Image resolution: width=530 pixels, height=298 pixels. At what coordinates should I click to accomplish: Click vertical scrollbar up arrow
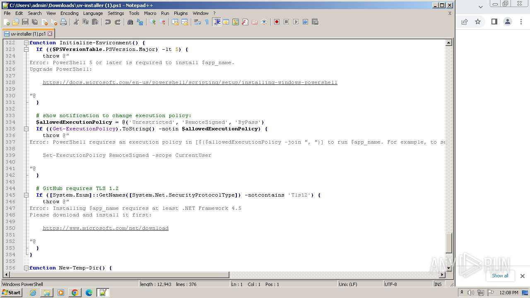point(448,43)
